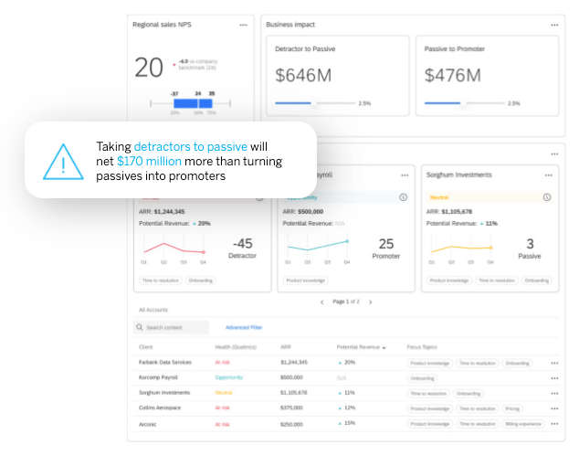Click Product knowledge tag on promoter card
The image size is (579, 455).
(305, 280)
